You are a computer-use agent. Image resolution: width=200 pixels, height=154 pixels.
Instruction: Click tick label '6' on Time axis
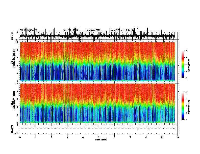pos(115,137)
